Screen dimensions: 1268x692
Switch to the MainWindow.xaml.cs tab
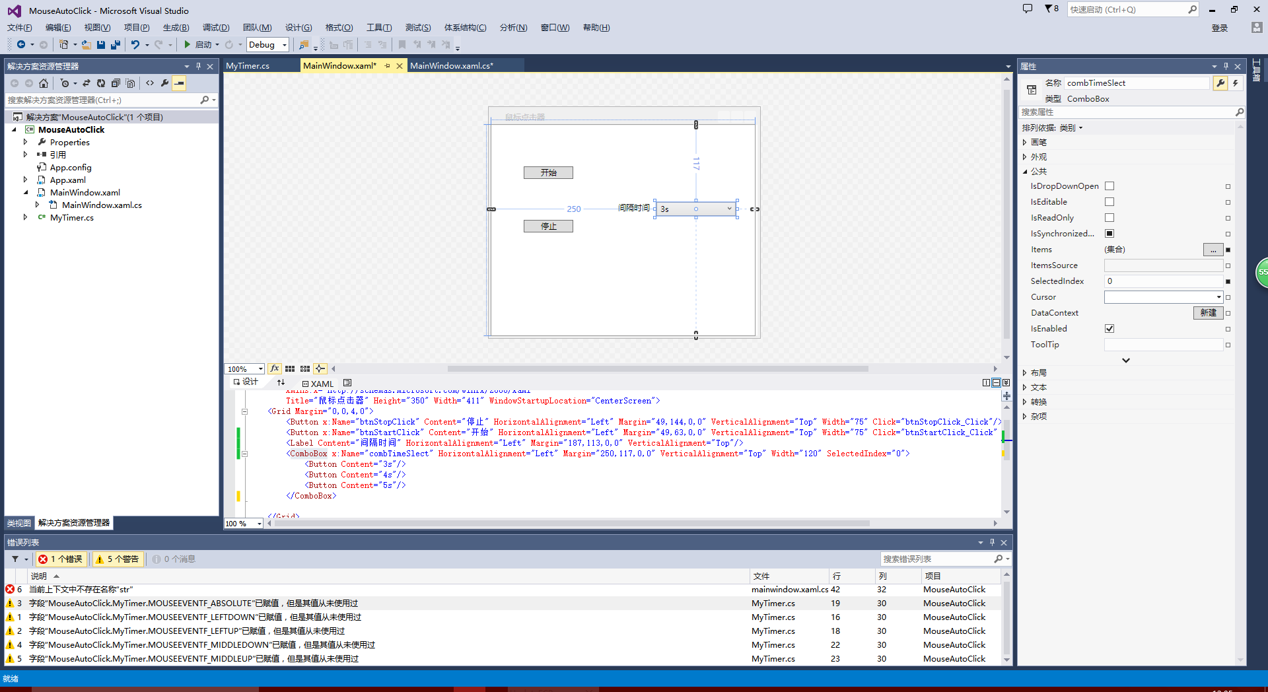[452, 66]
